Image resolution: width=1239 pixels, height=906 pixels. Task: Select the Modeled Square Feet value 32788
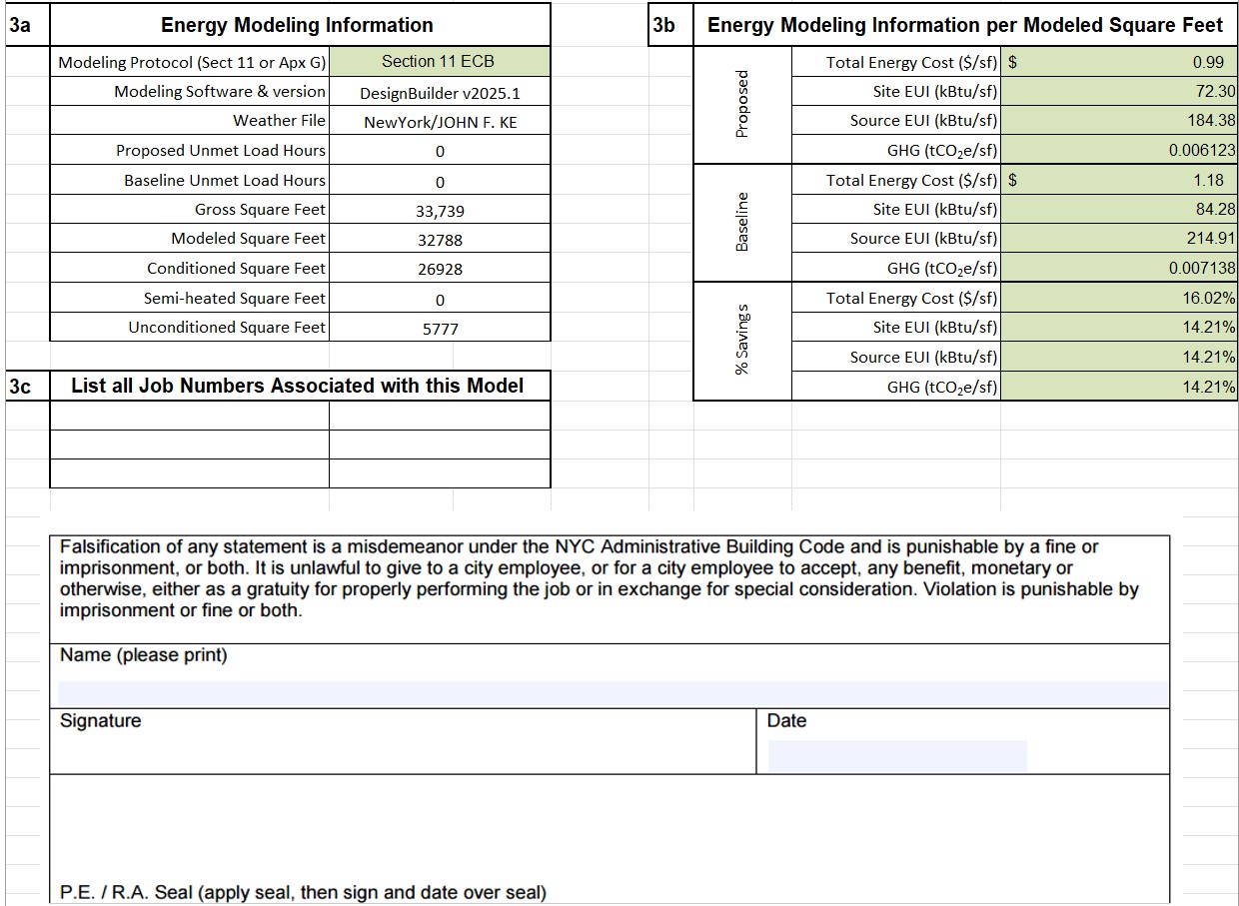pos(440,240)
